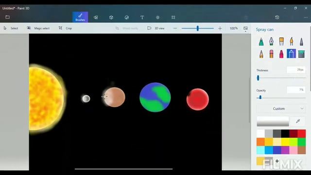
Task: Choose the brown color swatch
Action: click(x=302, y=150)
